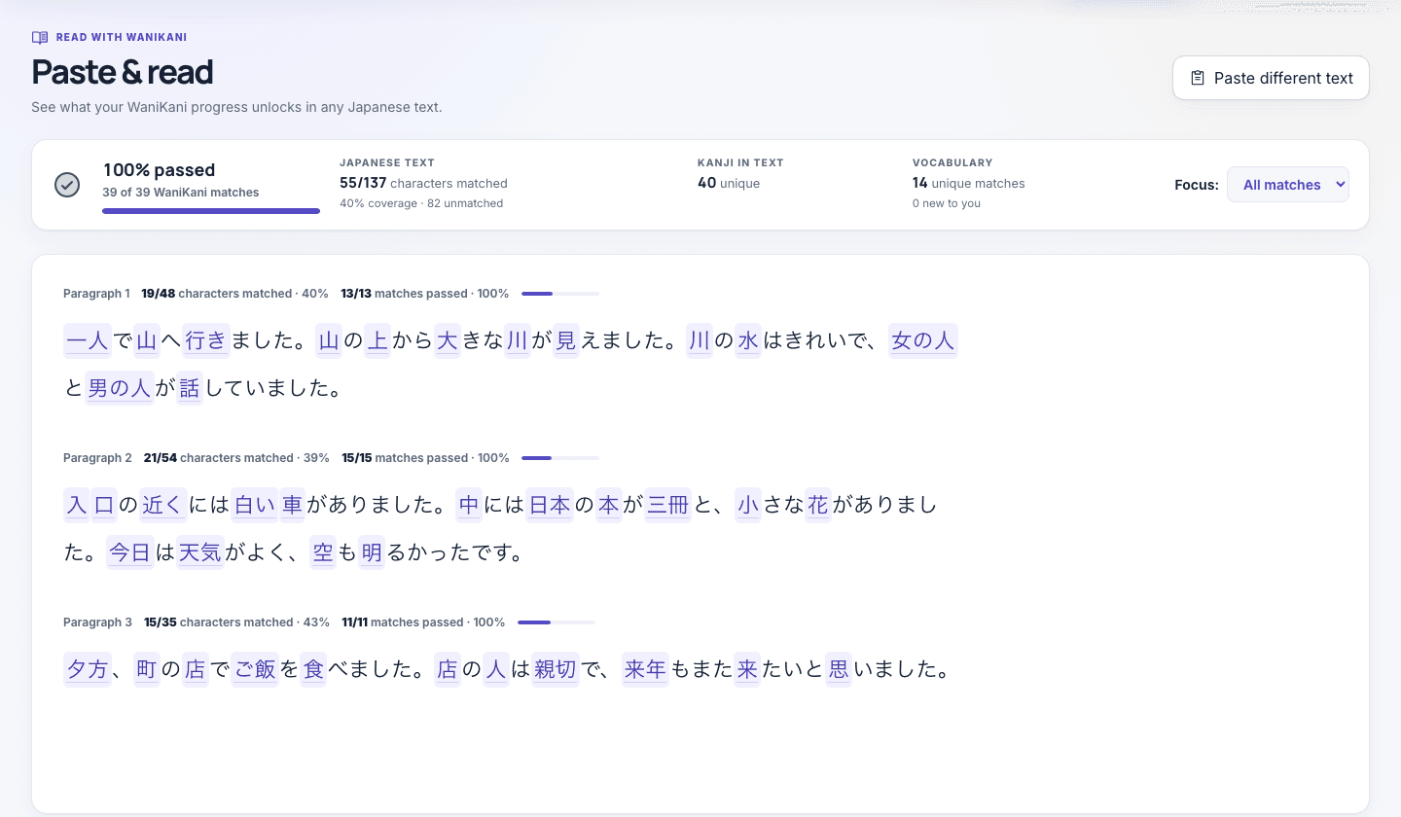Click the highlighted kanji 空
The width and height of the screenshot is (1401, 817).
(323, 552)
